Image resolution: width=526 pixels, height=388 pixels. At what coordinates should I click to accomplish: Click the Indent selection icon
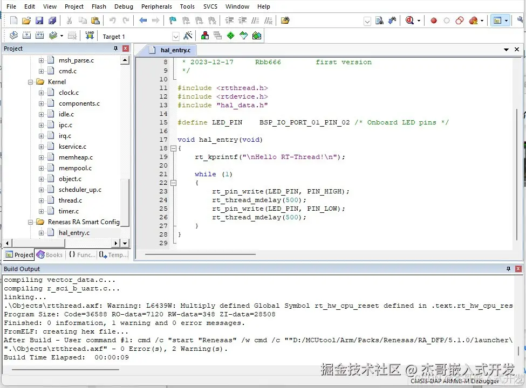pos(229,20)
